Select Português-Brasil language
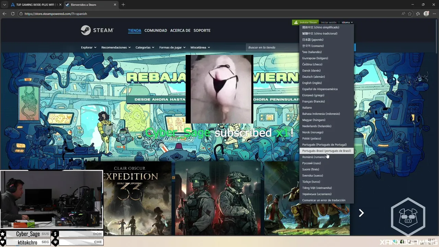The image size is (439, 247). [326, 151]
